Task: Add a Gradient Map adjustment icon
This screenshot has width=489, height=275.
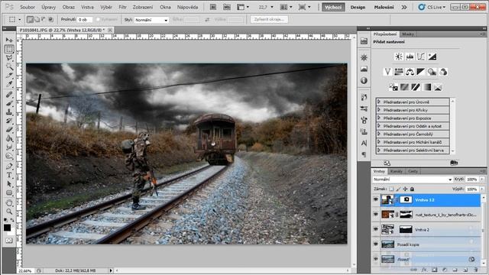Action: pos(426,87)
